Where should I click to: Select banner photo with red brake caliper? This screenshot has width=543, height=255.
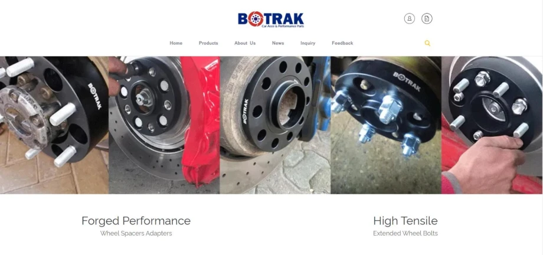pos(164,125)
